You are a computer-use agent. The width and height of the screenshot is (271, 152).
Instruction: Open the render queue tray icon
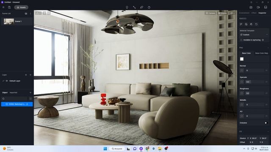point(265,7)
